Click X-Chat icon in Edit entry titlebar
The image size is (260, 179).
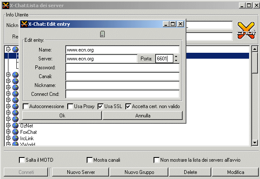point(24,24)
